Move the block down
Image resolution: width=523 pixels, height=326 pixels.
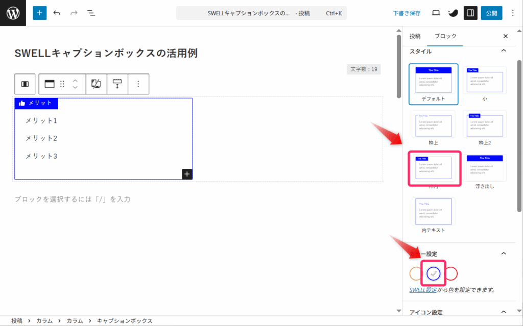(75, 87)
